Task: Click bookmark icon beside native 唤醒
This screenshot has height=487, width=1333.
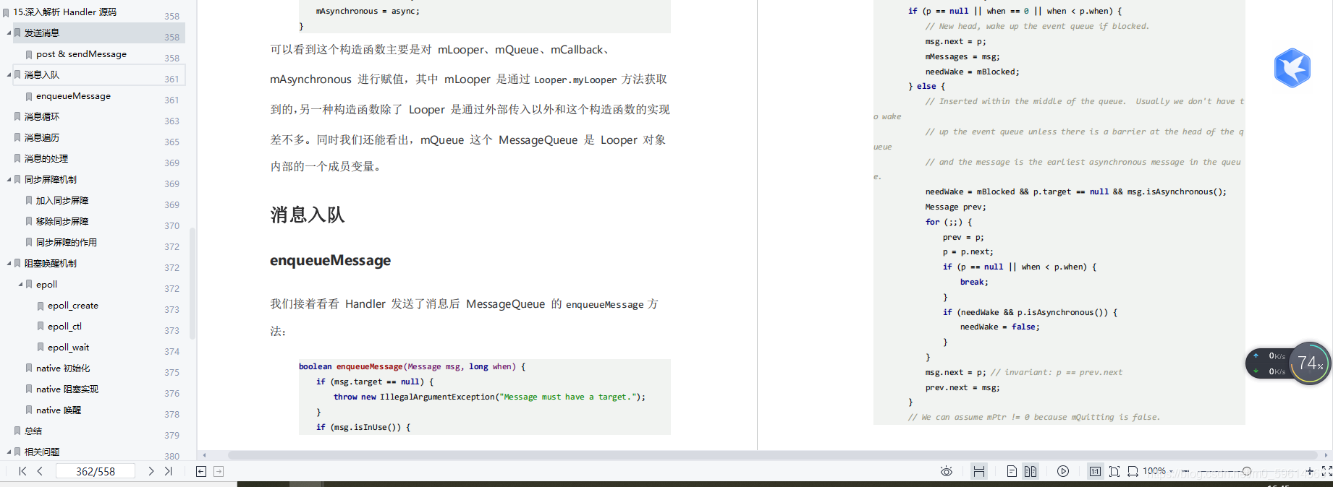Action: [29, 410]
